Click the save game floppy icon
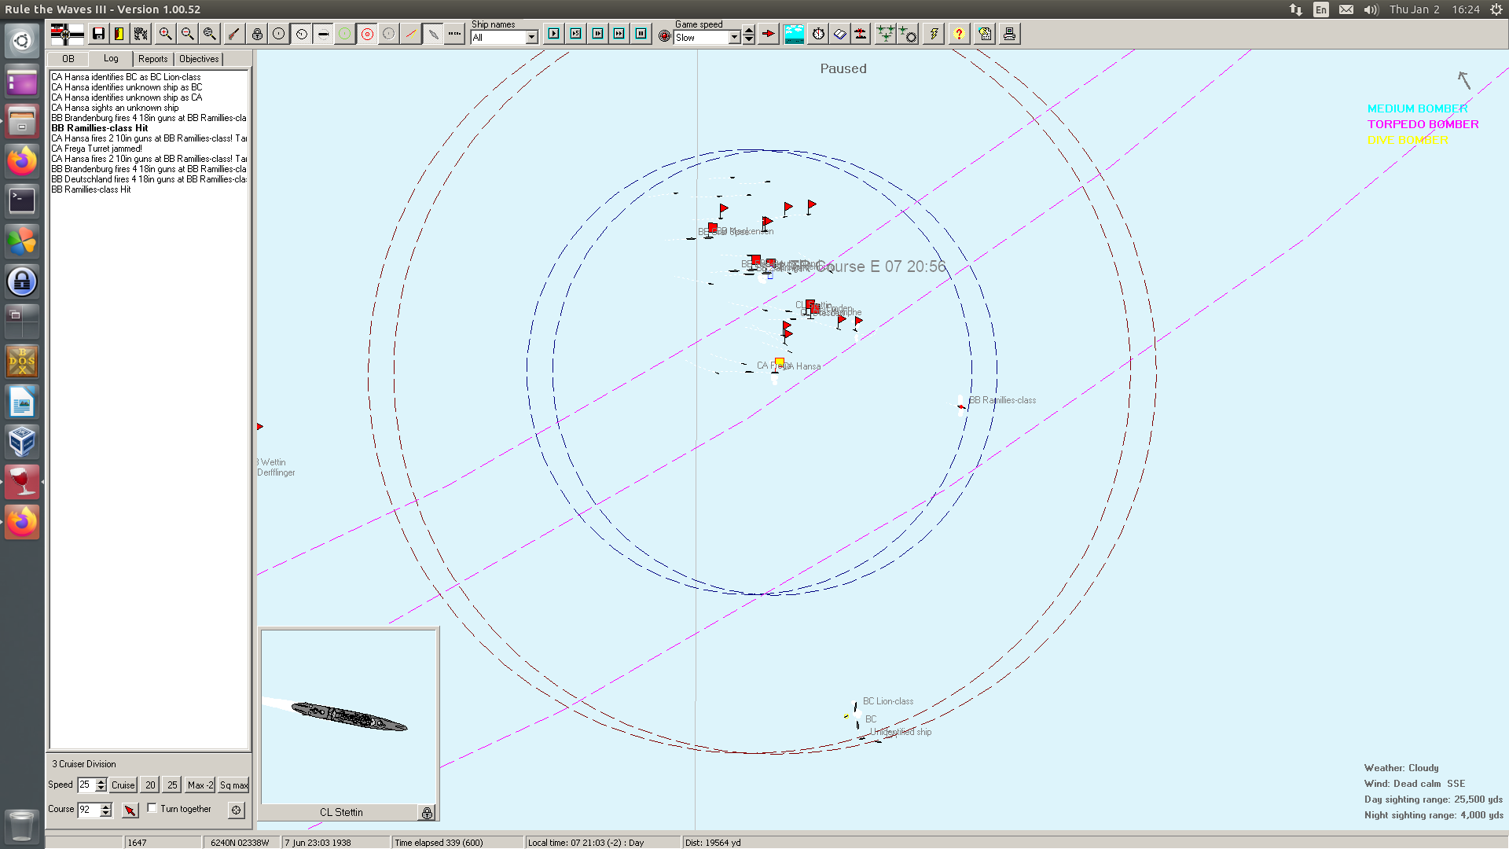The width and height of the screenshot is (1509, 849). click(x=98, y=34)
